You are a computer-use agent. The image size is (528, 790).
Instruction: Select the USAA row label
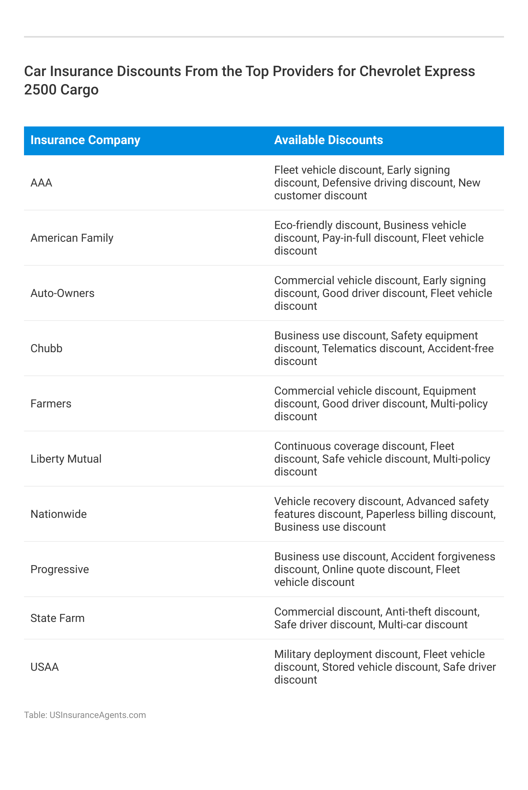coord(44,667)
